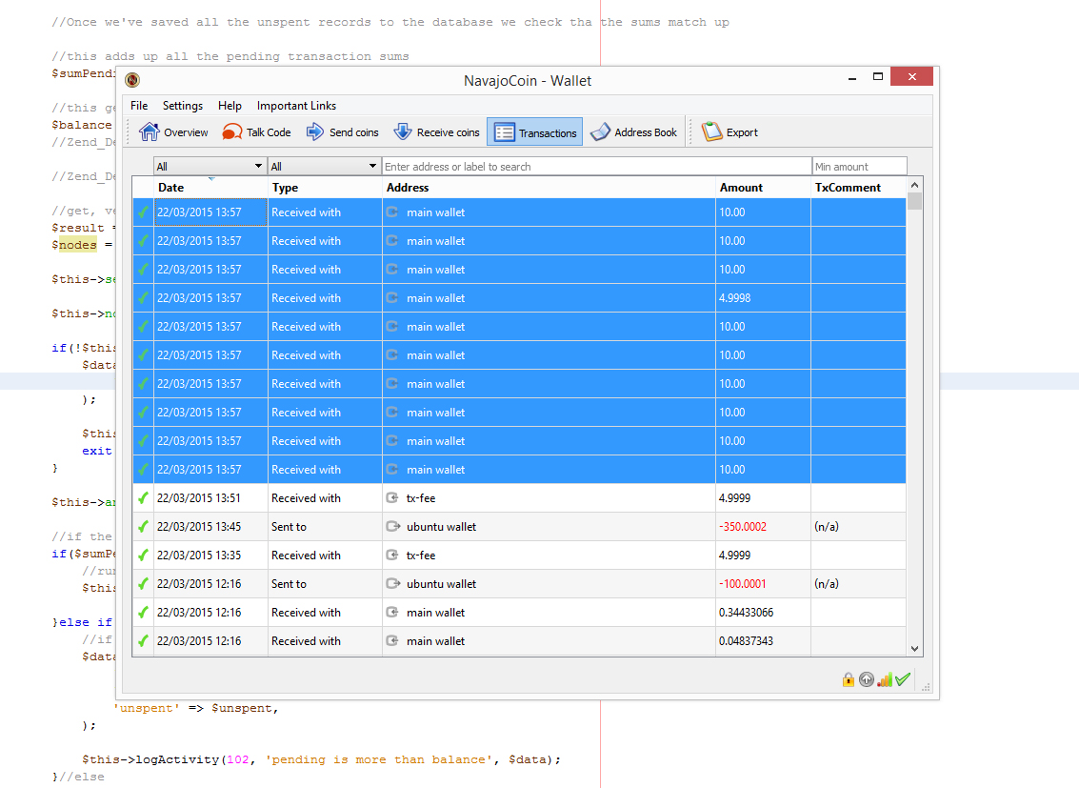Click the green checkmark on the -350.0002 row
This screenshot has height=788, width=1079.
pos(143,527)
